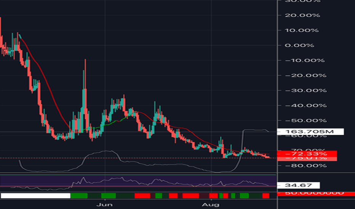This screenshot has width=355, height=209.
Task: Click the 34.67 RSI value label
Action: pyautogui.click(x=298, y=185)
